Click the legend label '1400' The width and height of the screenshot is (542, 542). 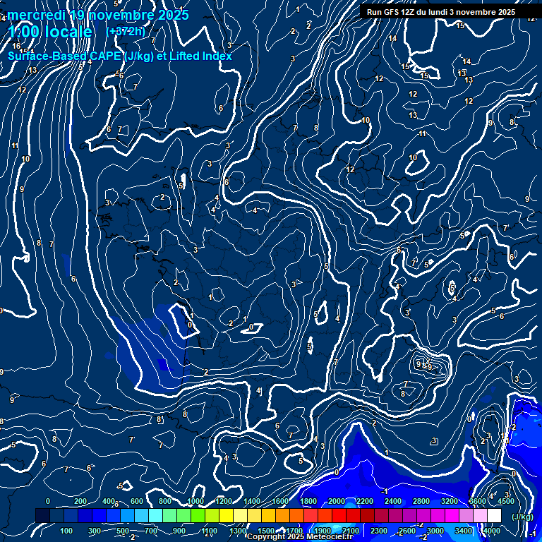[252, 501]
